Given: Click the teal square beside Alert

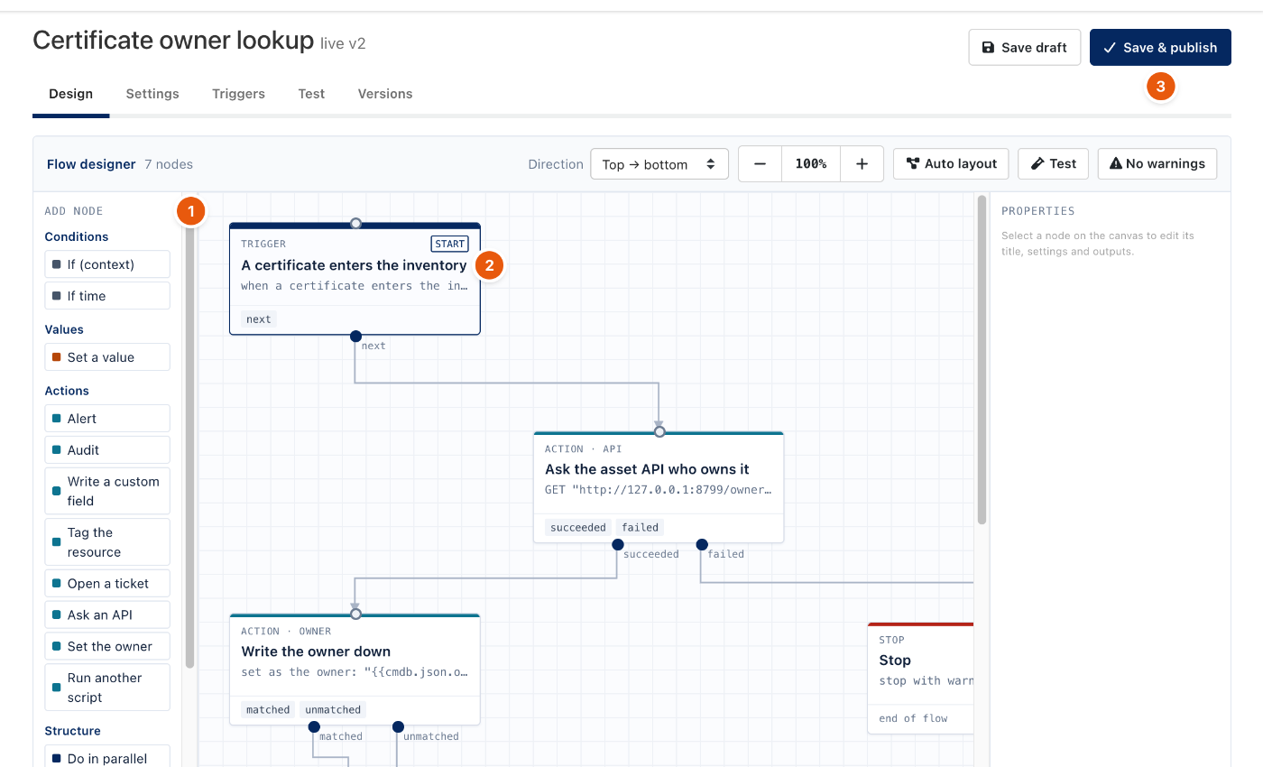Looking at the screenshot, I should (x=57, y=419).
